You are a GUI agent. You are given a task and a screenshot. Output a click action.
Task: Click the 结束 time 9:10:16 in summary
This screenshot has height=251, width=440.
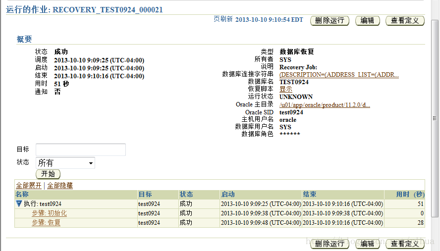click(99, 76)
